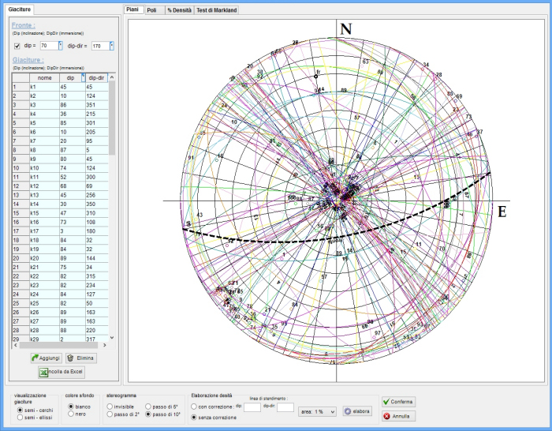This screenshot has width=552, height=431.
Task: Select the k5 row name cell
Action: (x=44, y=123)
